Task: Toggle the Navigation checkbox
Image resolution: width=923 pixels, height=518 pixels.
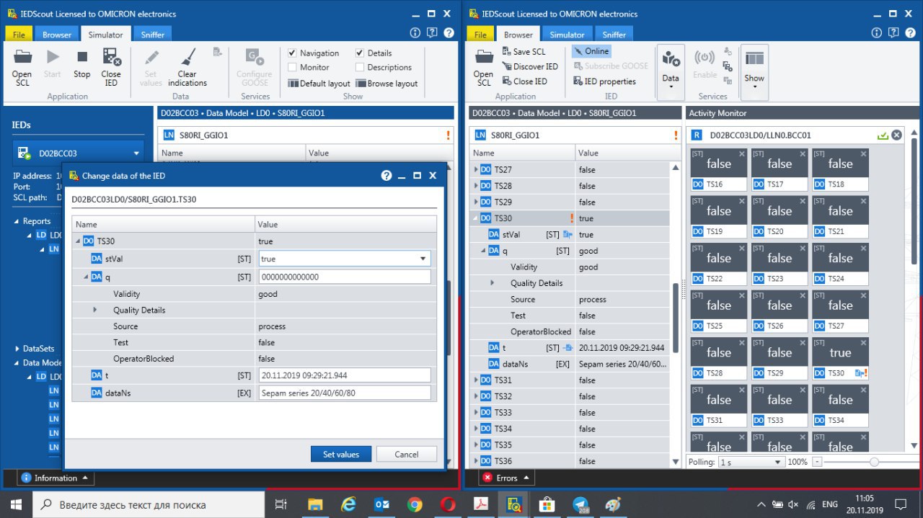Action: [292, 53]
